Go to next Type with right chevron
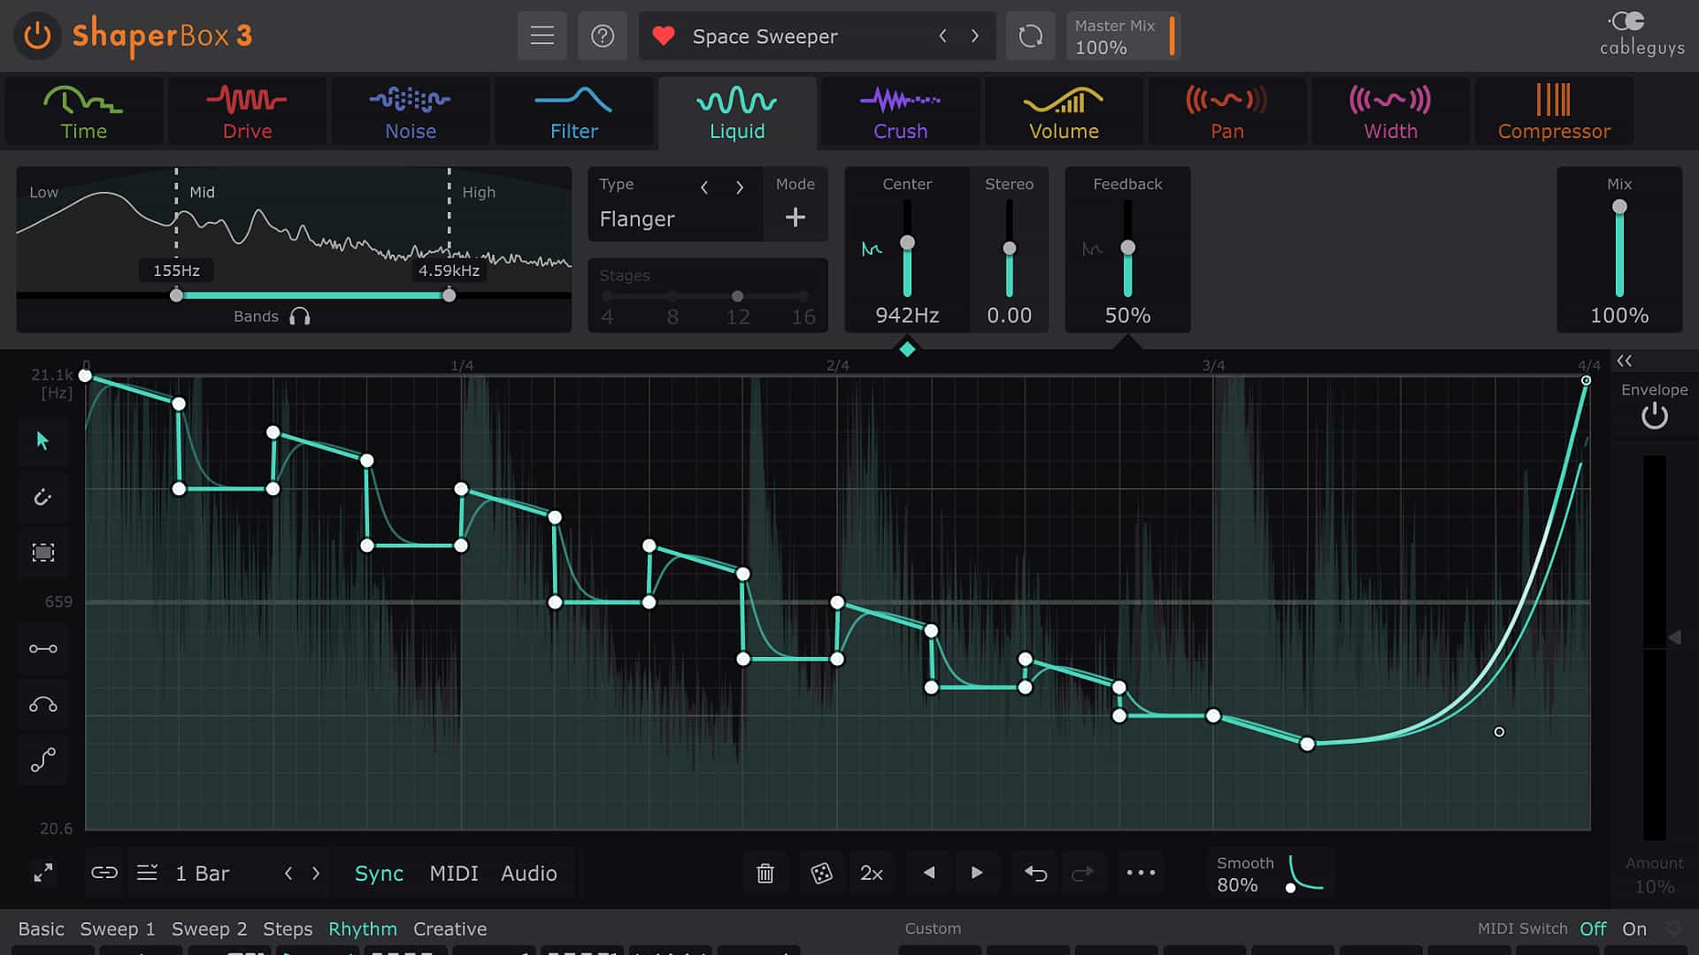 coord(740,187)
